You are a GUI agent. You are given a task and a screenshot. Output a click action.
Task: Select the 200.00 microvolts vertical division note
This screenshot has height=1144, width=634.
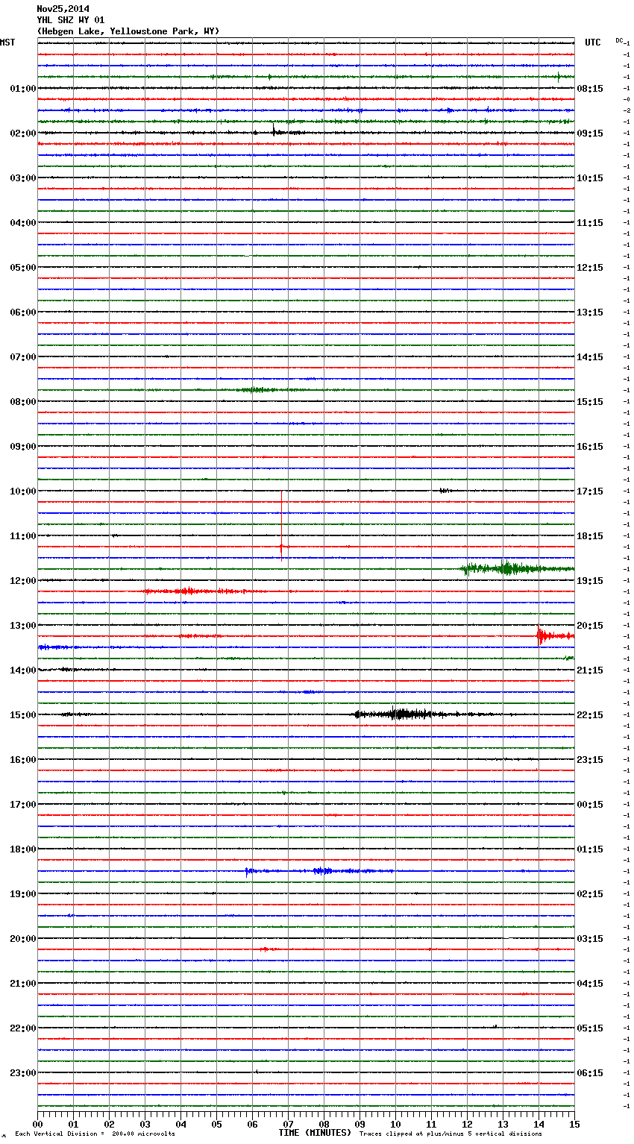[x=95, y=1134]
